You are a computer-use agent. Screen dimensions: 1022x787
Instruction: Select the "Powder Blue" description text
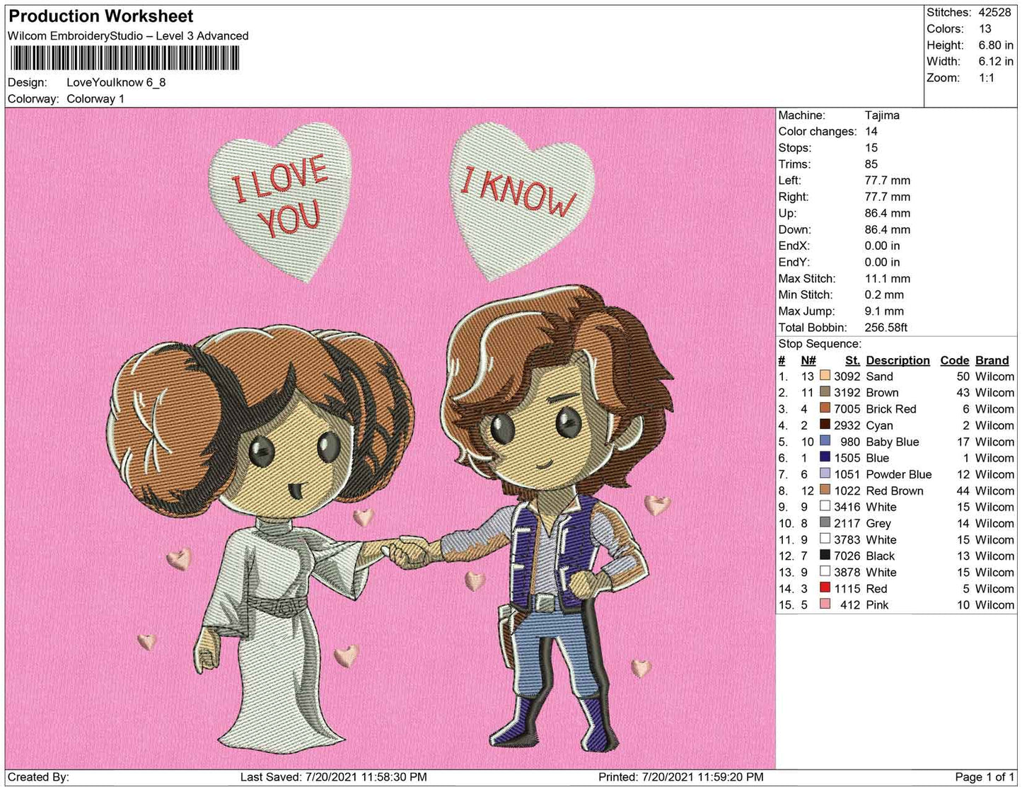(898, 474)
